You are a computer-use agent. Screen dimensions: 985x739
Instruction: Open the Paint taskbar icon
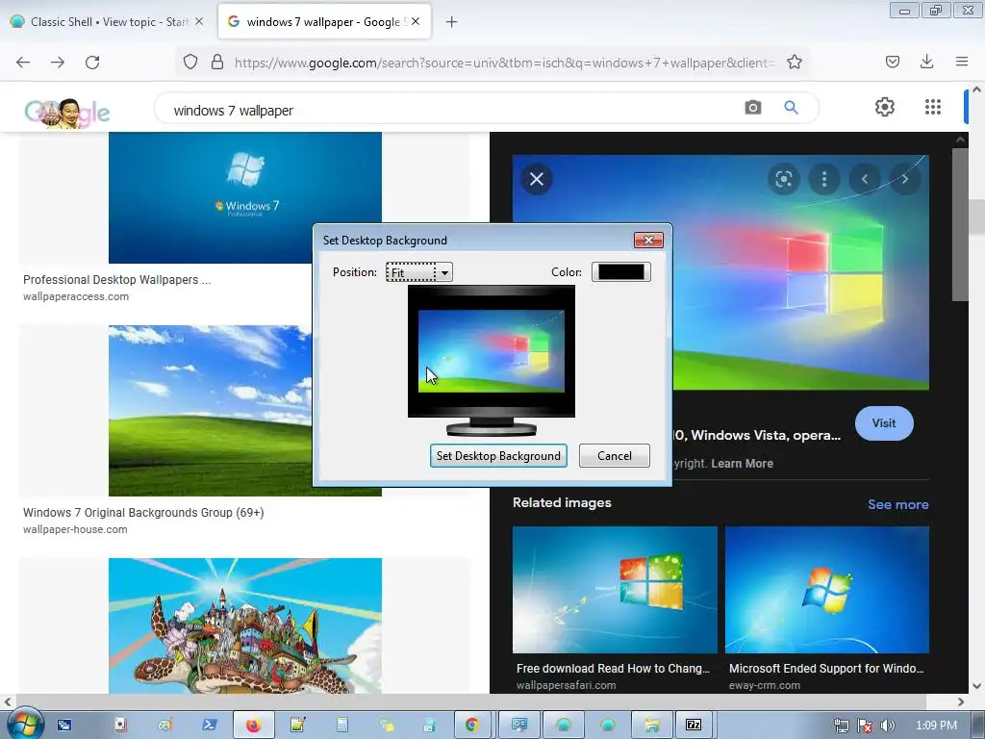pyautogui.click(x=165, y=726)
